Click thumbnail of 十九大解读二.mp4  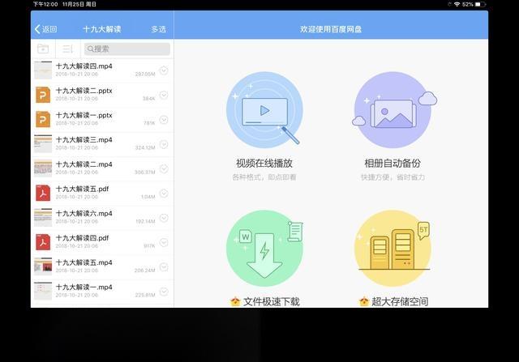click(43, 168)
